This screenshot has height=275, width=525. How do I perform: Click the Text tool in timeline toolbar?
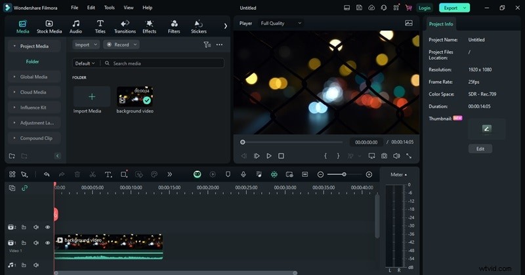(x=107, y=174)
